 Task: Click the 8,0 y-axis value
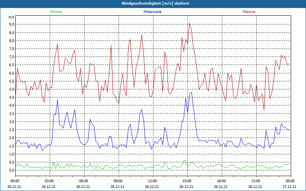(x=12, y=41)
